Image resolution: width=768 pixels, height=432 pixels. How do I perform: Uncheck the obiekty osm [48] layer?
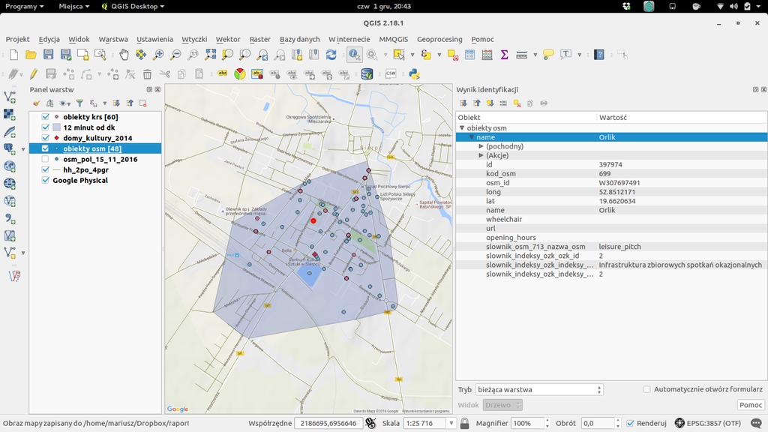[46, 148]
